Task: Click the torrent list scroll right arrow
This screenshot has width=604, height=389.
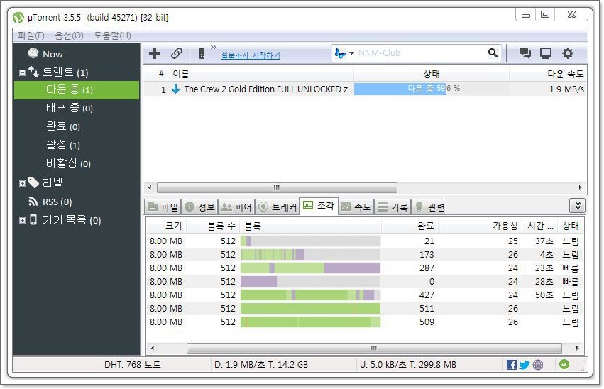Action: tap(580, 187)
